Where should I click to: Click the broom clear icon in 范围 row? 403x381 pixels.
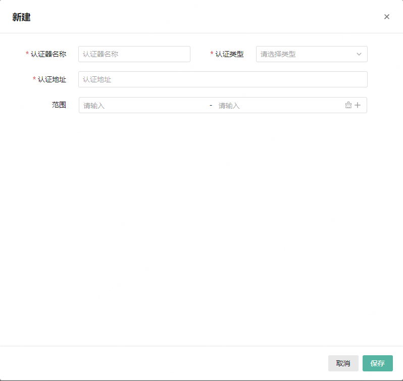click(x=348, y=105)
